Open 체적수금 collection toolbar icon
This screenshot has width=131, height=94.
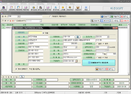[x=41, y=8]
